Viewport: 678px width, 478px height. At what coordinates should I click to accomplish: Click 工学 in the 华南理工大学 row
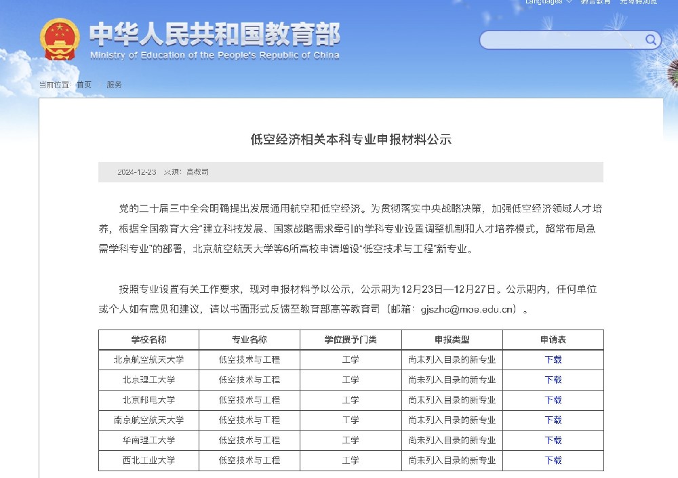[x=351, y=440]
